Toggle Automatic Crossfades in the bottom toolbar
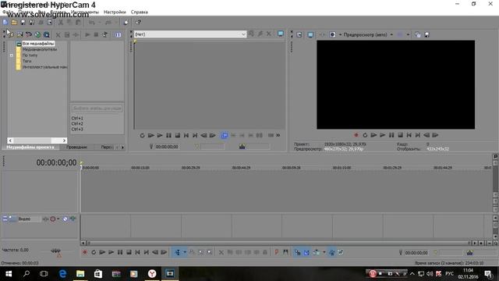Screen dimensions: 499x281 pyautogui.click(x=306, y=252)
